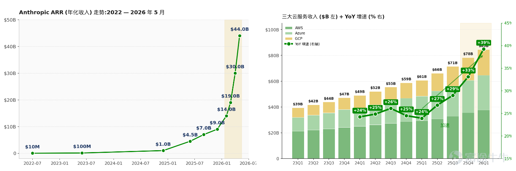
Task: Click the 25Q2 x-axis label
Action: pyautogui.click(x=437, y=163)
